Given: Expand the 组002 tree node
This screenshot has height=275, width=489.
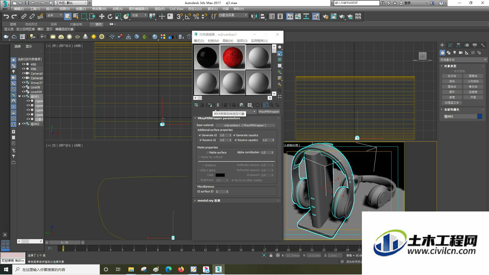Looking at the screenshot, I should tap(19, 124).
